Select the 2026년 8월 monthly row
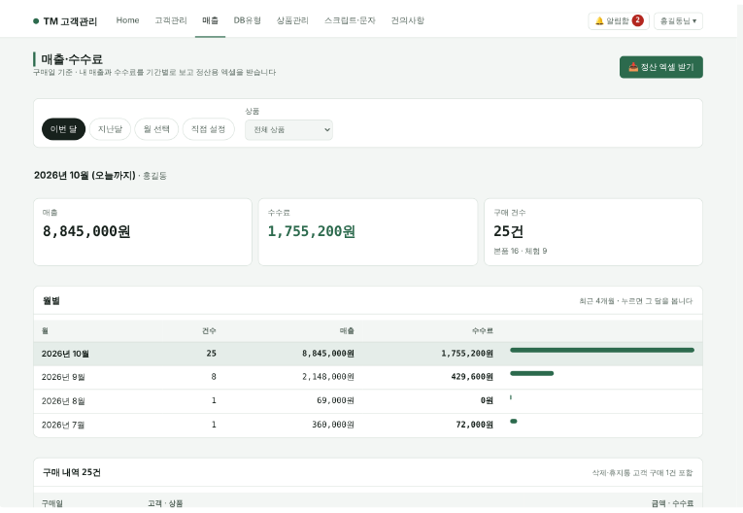The image size is (743, 513). pyautogui.click(x=368, y=401)
